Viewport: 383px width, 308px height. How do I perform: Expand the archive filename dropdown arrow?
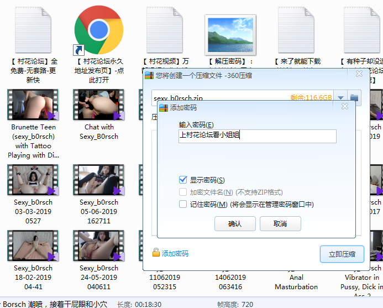[x=341, y=98]
